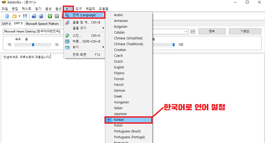Click the 속도 speed slider thumb
Image resolution: width=265 pixels, height=143 pixels.
click(x=33, y=45)
